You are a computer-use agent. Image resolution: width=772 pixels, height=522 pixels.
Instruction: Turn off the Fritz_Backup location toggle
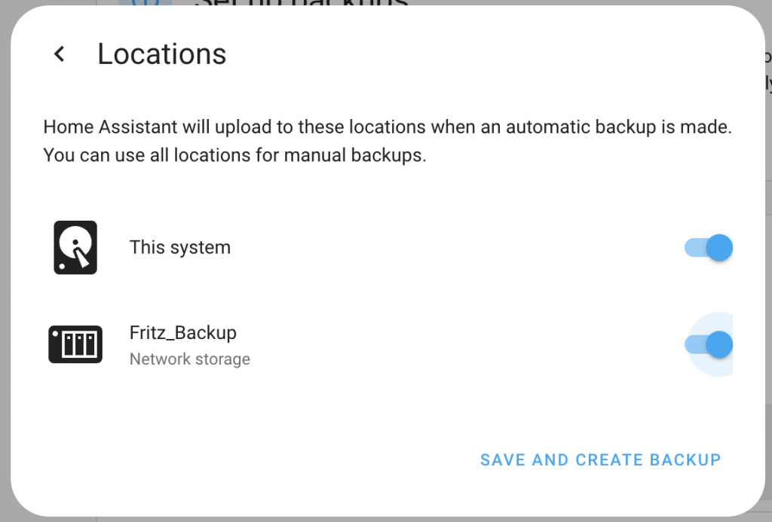[x=709, y=344]
